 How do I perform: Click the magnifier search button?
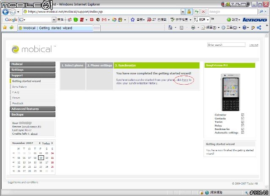261,12
